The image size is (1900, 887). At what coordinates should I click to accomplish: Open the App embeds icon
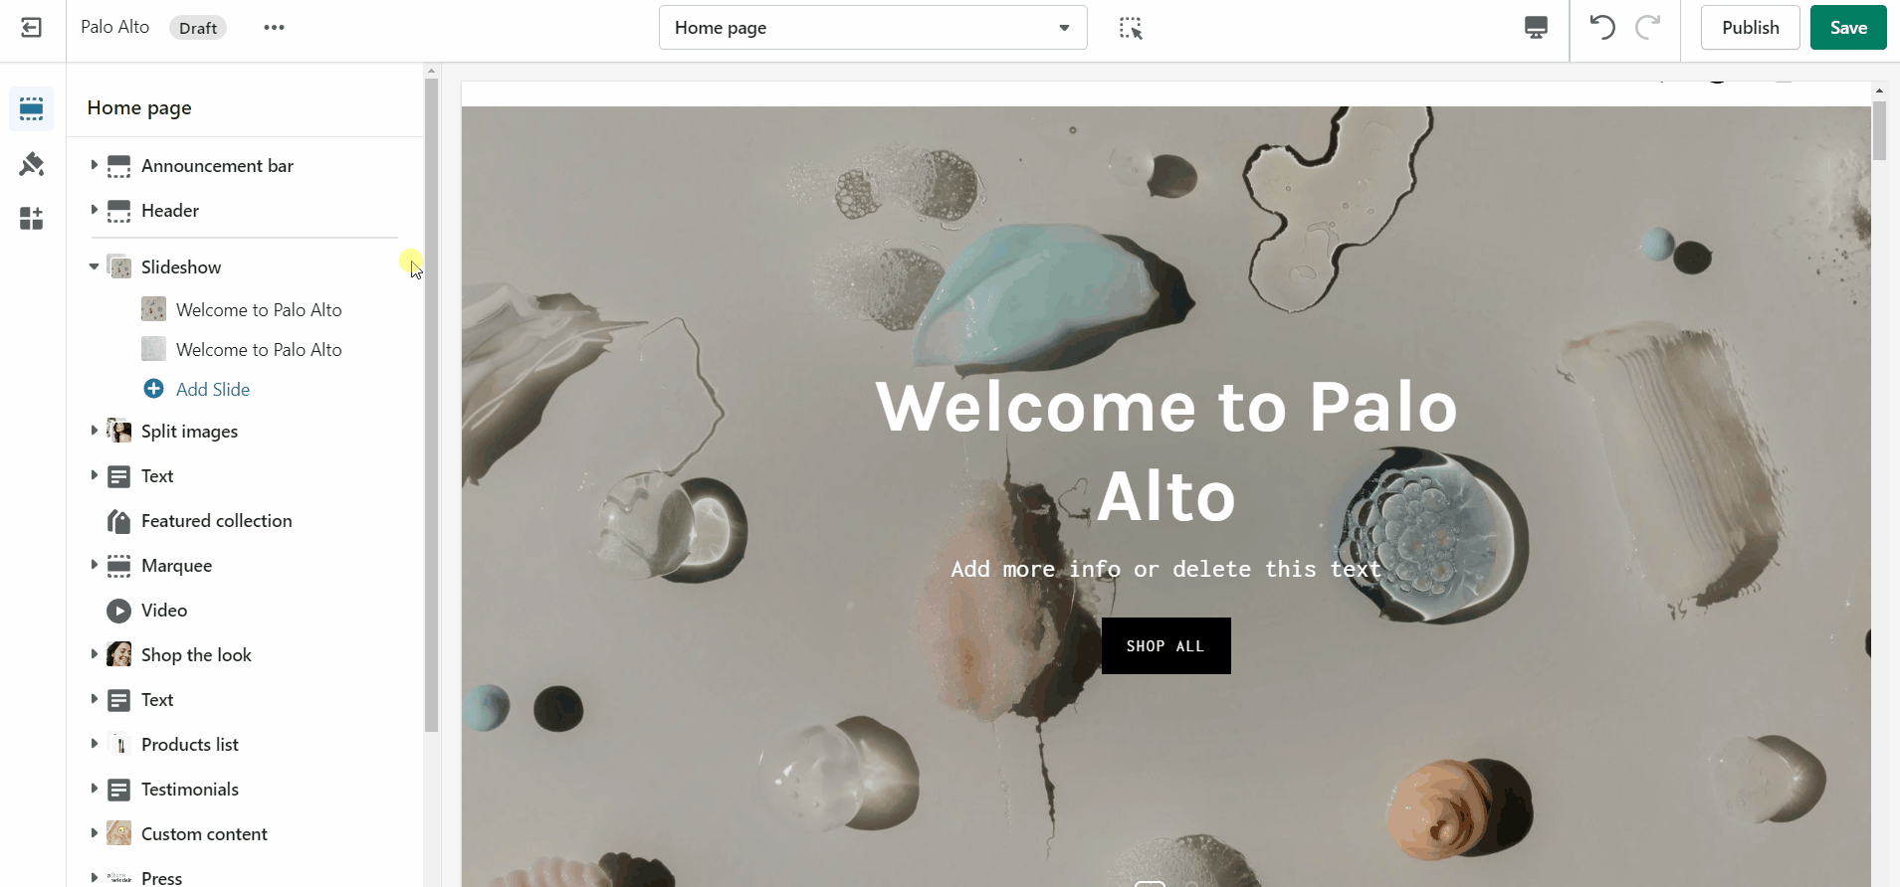32,219
